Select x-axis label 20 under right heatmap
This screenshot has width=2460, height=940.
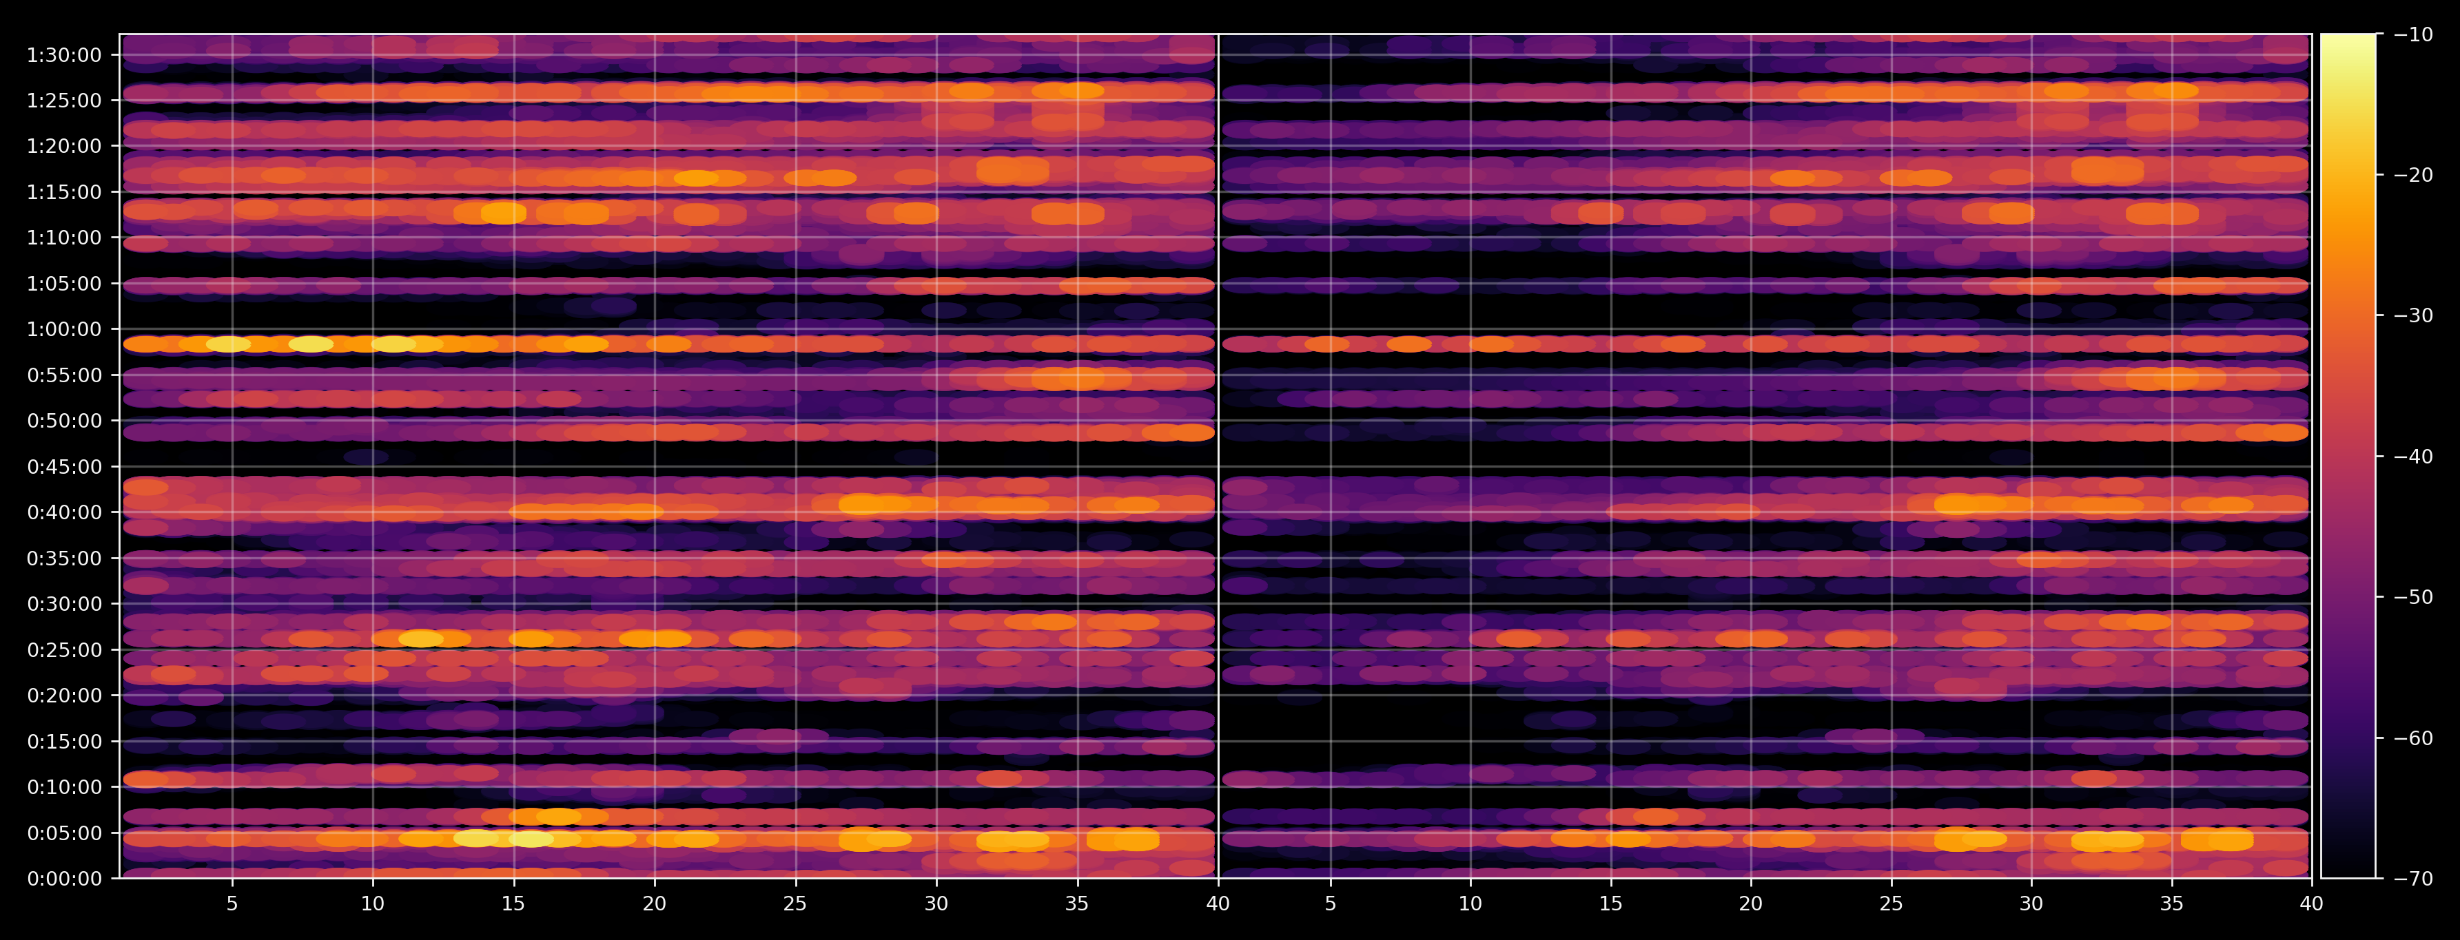click(1750, 904)
